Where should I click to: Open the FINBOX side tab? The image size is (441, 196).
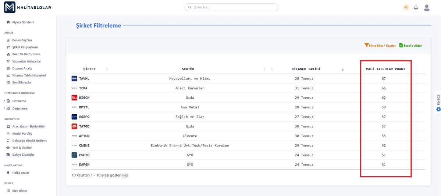[438, 103]
